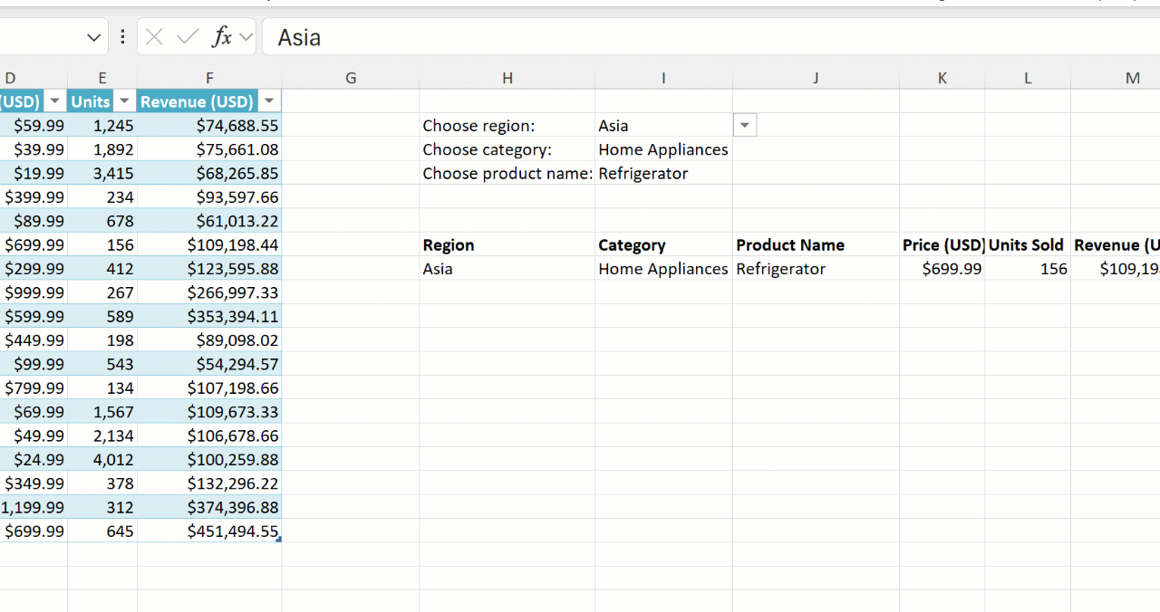Click the Region header cell in results table
The image size is (1160, 612).
(507, 245)
